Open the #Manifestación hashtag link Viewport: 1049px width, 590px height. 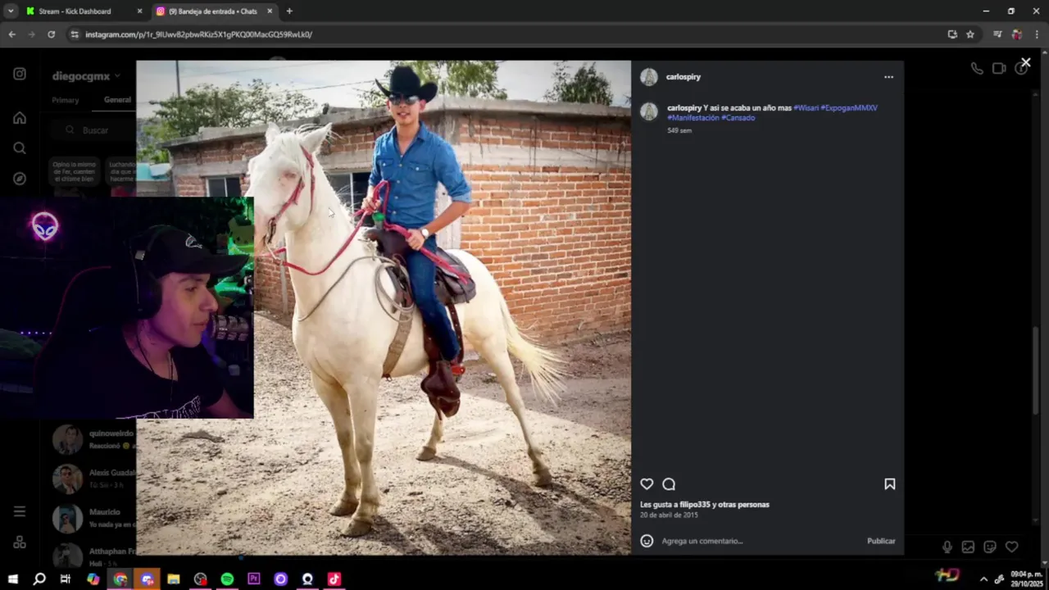pos(693,118)
